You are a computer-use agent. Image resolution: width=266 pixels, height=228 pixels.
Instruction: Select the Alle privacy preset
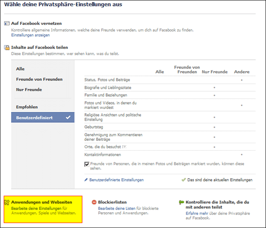pyautogui.click(x=20, y=69)
